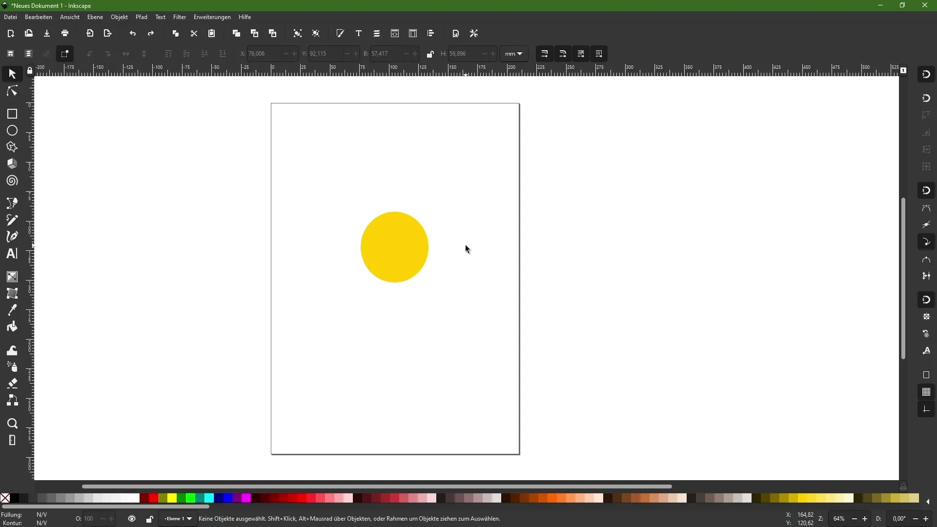Toggle snap to page border

click(926, 375)
